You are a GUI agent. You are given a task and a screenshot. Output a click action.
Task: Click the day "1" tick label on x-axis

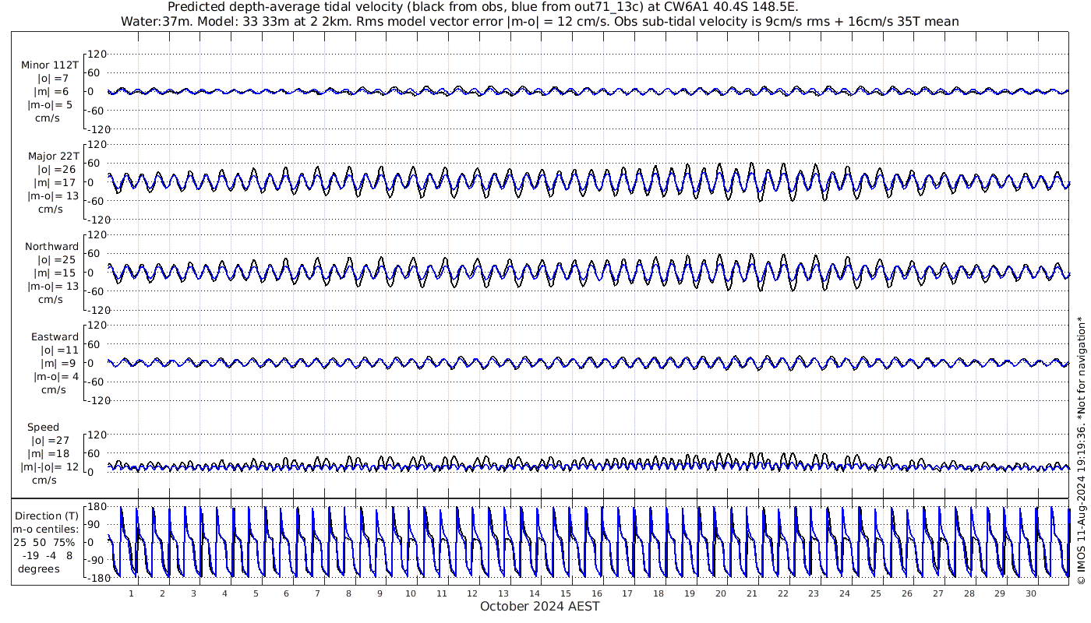(x=131, y=593)
